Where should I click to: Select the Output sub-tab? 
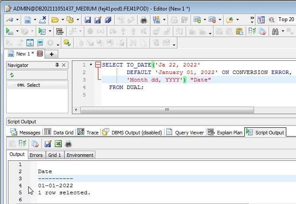(17, 155)
